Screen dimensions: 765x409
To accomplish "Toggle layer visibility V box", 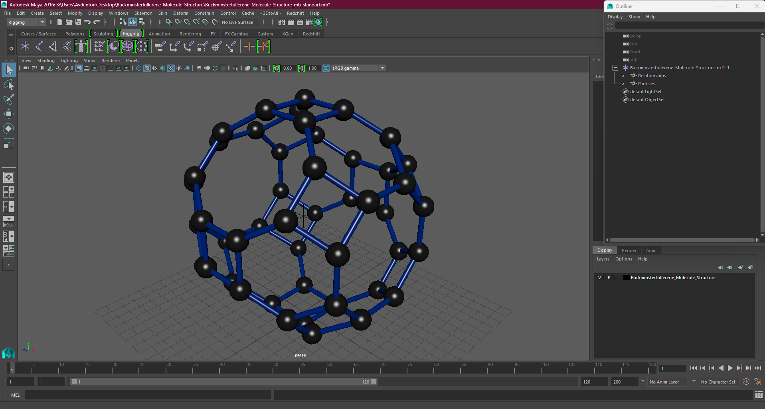I will 599,278.
